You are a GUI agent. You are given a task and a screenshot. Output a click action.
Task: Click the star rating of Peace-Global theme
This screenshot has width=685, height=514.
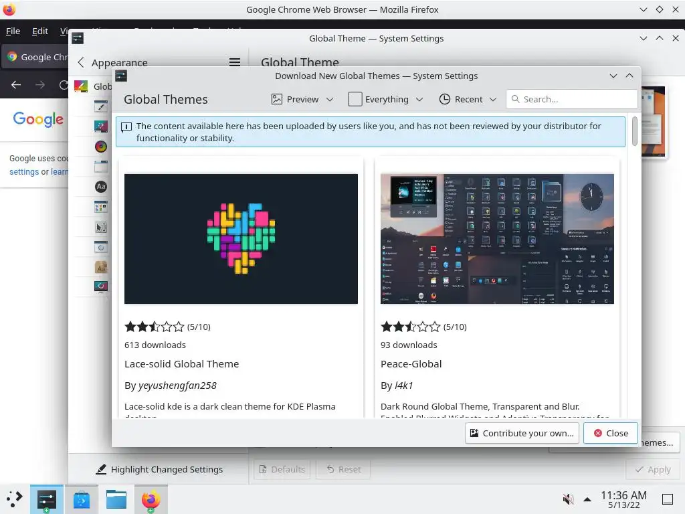pos(410,327)
